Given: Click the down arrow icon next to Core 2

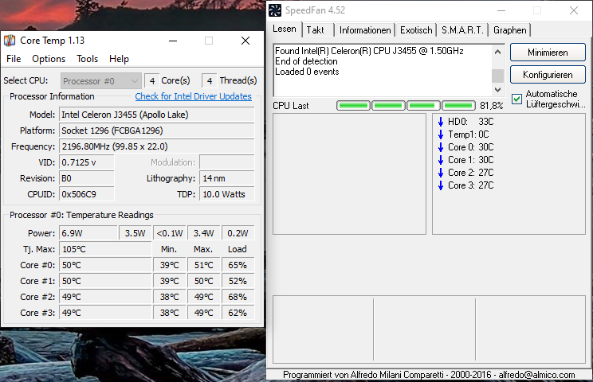Looking at the screenshot, I should point(441,173).
